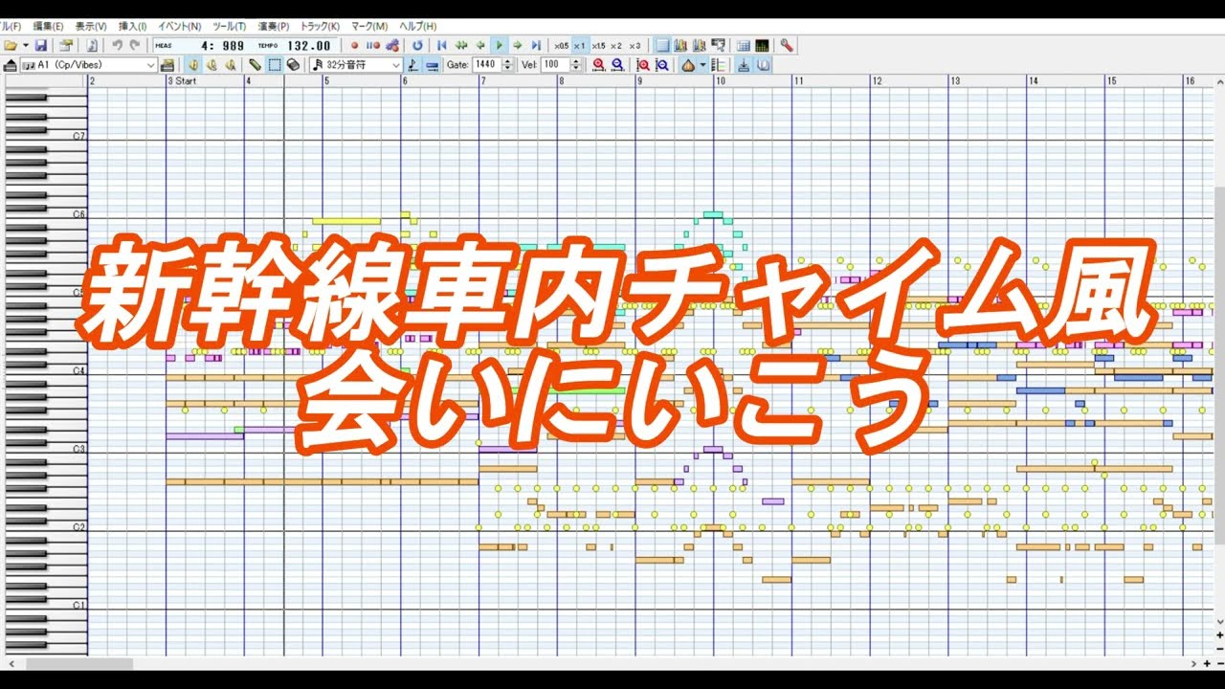Start recording with the red record button
The height and width of the screenshot is (689, 1225).
click(x=354, y=45)
